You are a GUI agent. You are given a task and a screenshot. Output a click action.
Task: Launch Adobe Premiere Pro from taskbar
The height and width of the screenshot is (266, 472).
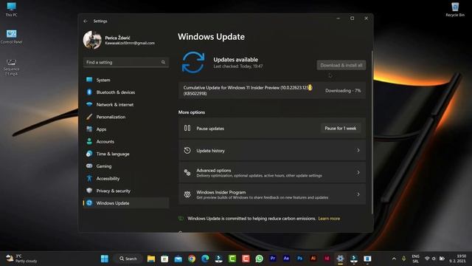(x=273, y=259)
